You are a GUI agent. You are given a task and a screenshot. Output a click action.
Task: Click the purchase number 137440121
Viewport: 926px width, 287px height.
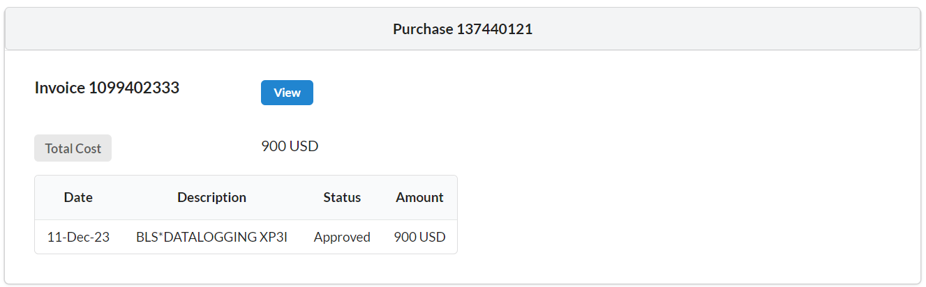point(495,29)
